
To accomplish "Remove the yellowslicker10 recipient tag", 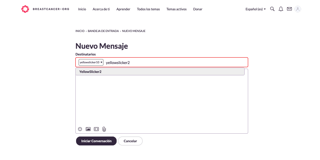I will [101, 62].
